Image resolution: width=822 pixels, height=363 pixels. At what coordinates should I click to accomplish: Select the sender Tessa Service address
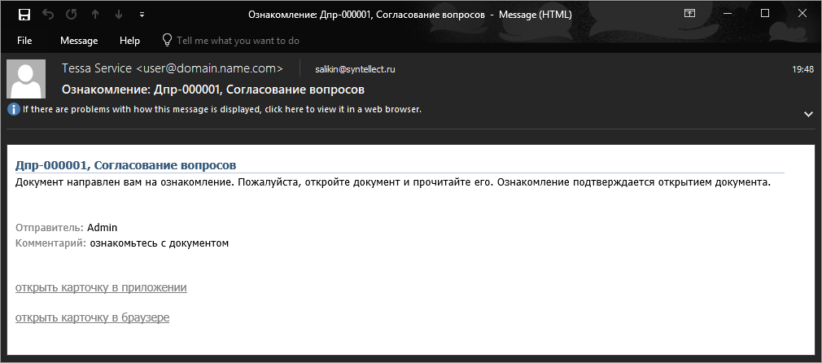[x=173, y=68]
